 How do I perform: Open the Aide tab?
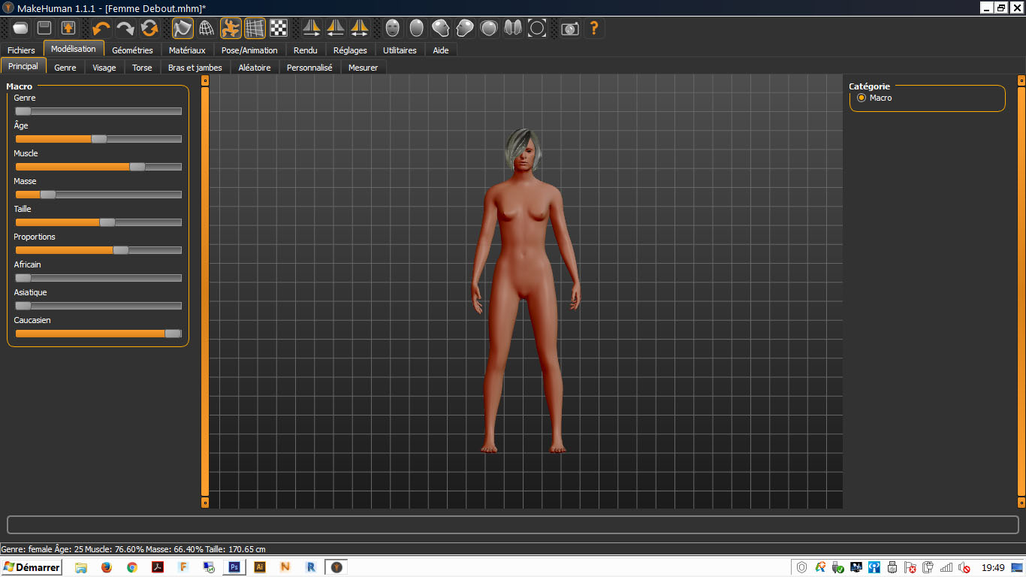pyautogui.click(x=441, y=50)
